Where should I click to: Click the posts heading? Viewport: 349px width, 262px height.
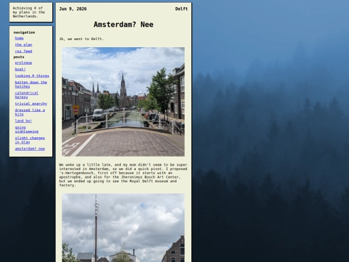tap(19, 57)
